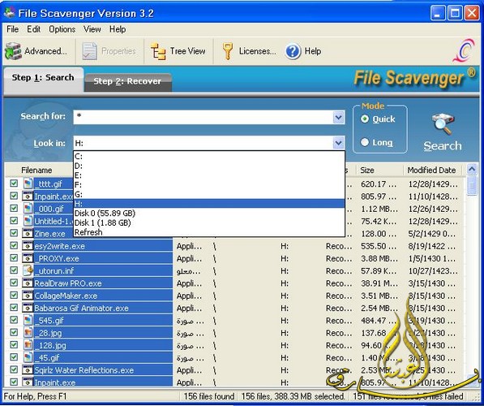Start scan with the Search magnifier icon
Viewport: 484px width, 406px height.
click(x=443, y=124)
